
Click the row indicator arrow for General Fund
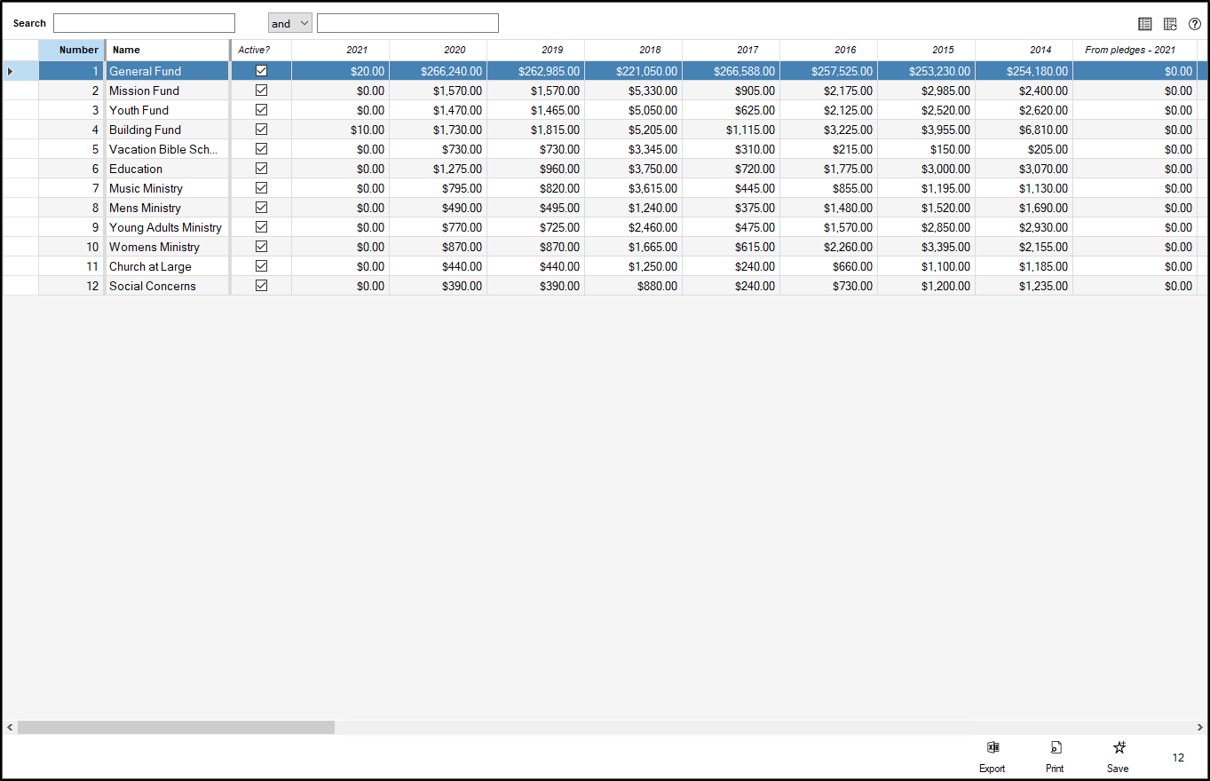(11, 71)
